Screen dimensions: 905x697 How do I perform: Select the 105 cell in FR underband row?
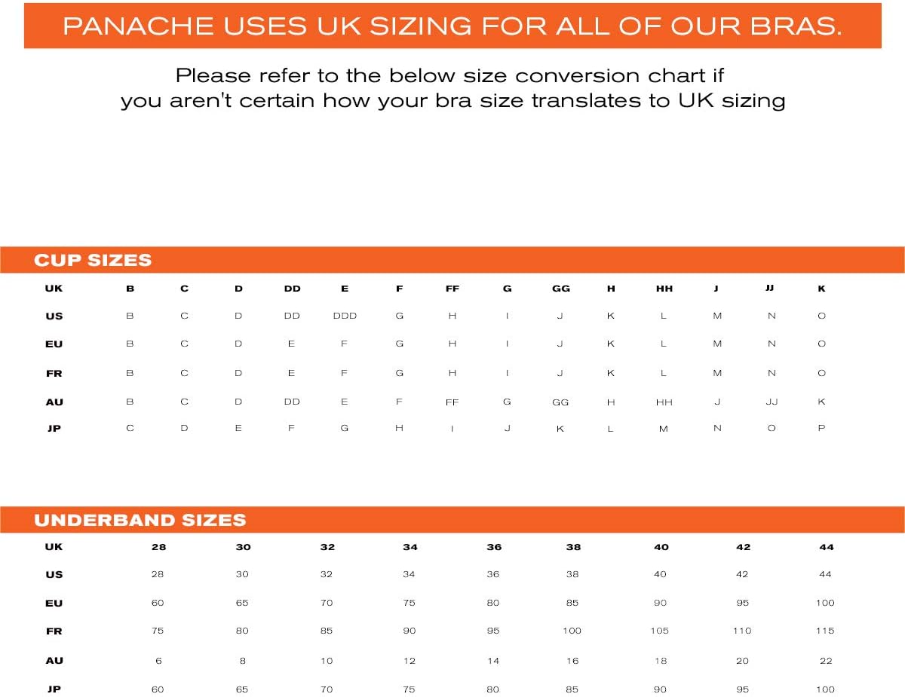click(660, 631)
